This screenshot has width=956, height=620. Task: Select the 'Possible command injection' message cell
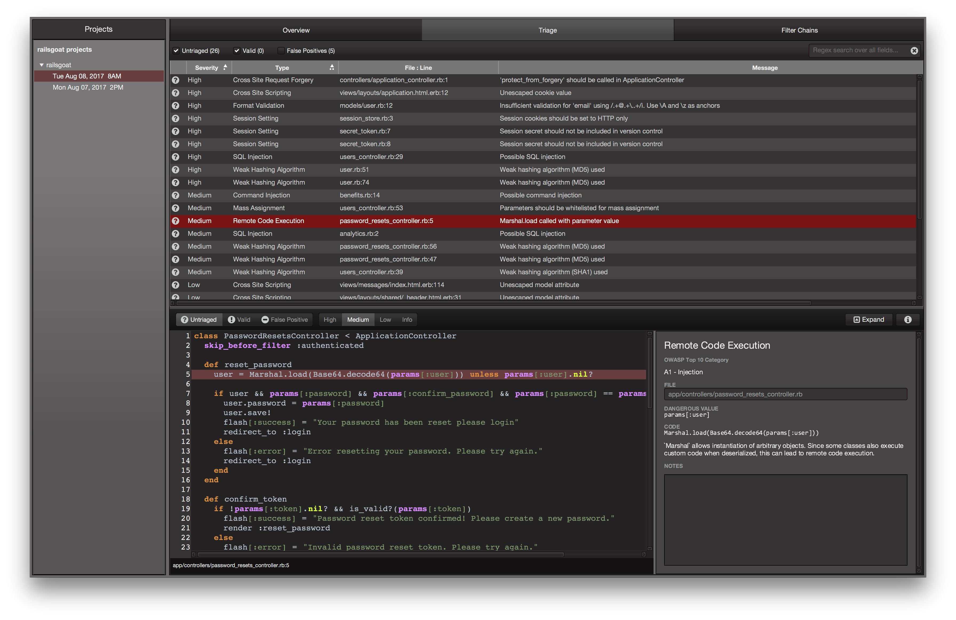coord(540,195)
